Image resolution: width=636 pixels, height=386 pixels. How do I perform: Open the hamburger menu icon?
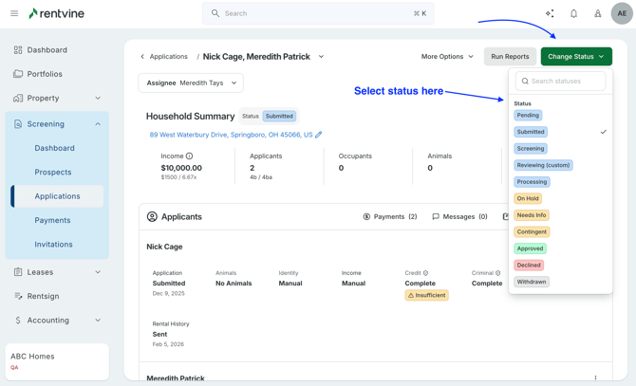coord(14,13)
